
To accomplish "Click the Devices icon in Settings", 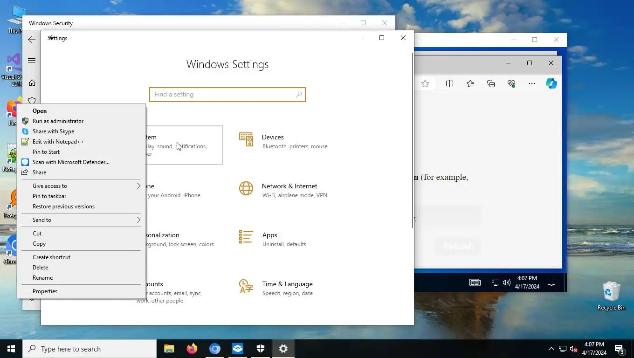I will click(x=246, y=139).
